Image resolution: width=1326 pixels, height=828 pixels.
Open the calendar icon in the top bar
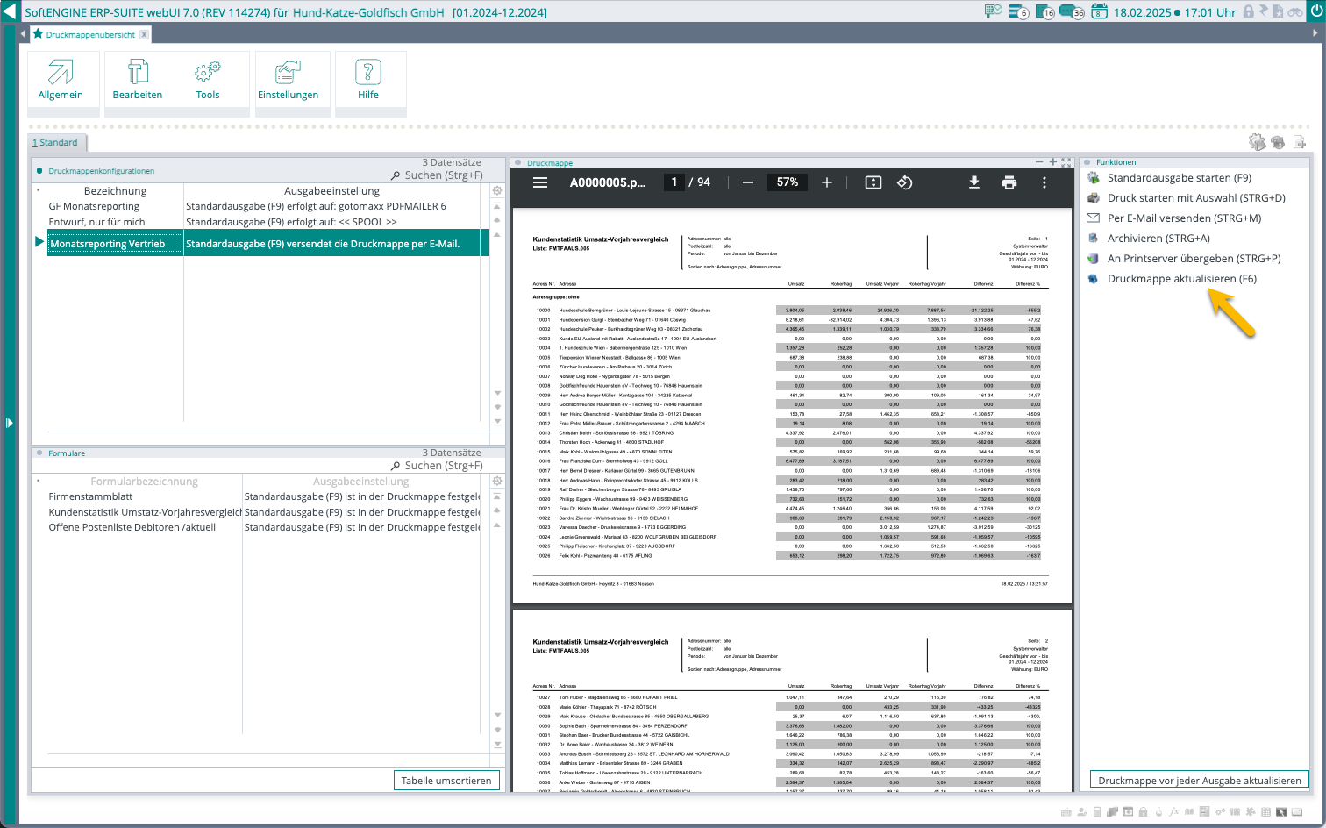click(x=1100, y=12)
